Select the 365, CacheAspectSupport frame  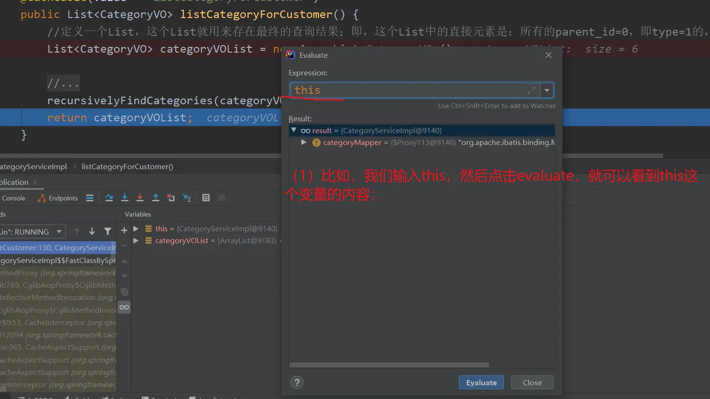(x=58, y=347)
